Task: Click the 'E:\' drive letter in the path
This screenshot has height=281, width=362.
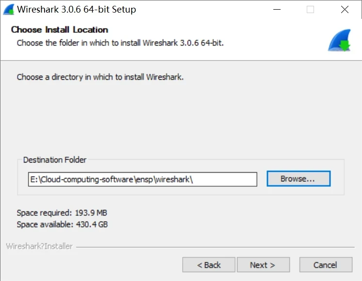Action: pos(34,179)
